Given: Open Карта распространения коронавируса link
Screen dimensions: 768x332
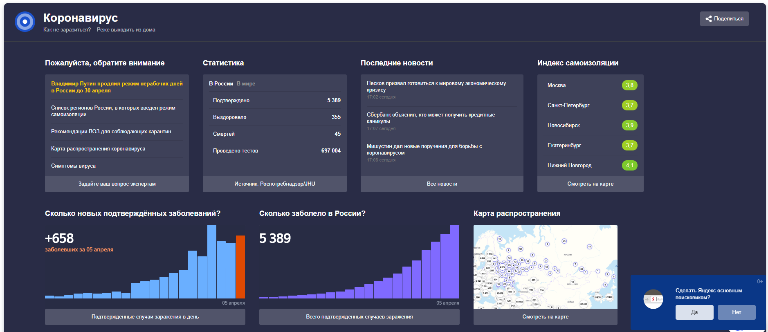Looking at the screenshot, I should coord(98,149).
